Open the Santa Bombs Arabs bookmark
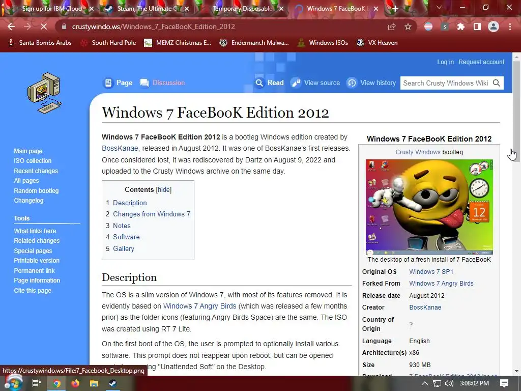 pos(40,43)
